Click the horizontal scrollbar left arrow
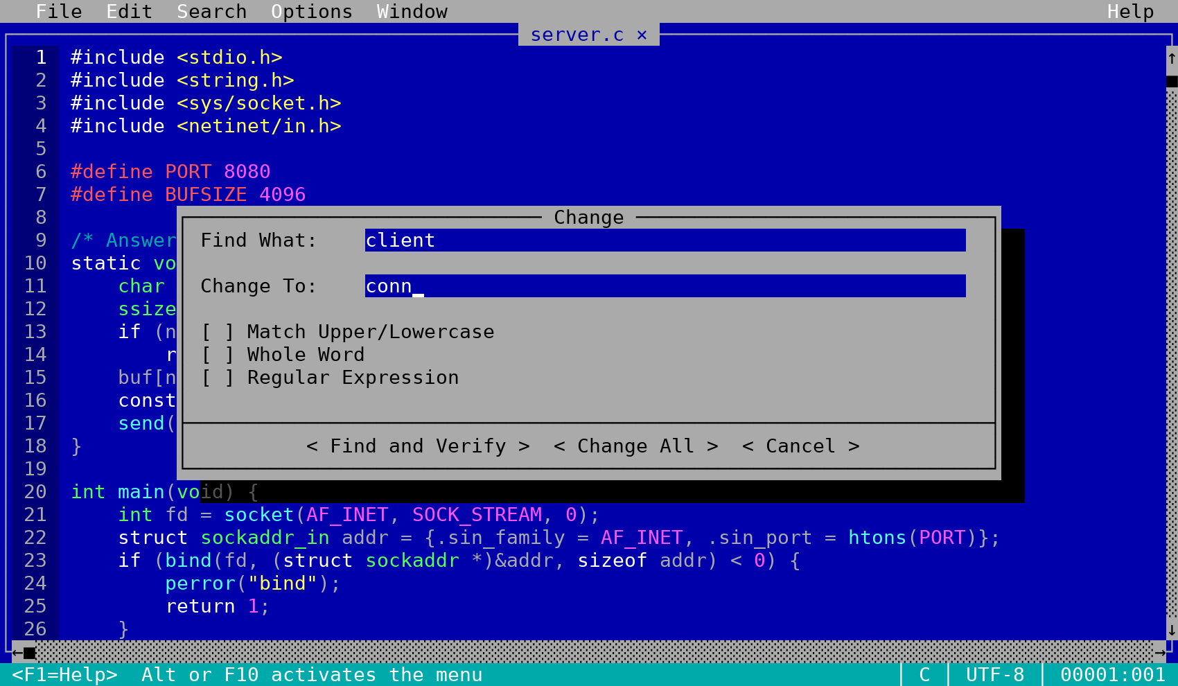 (17, 653)
